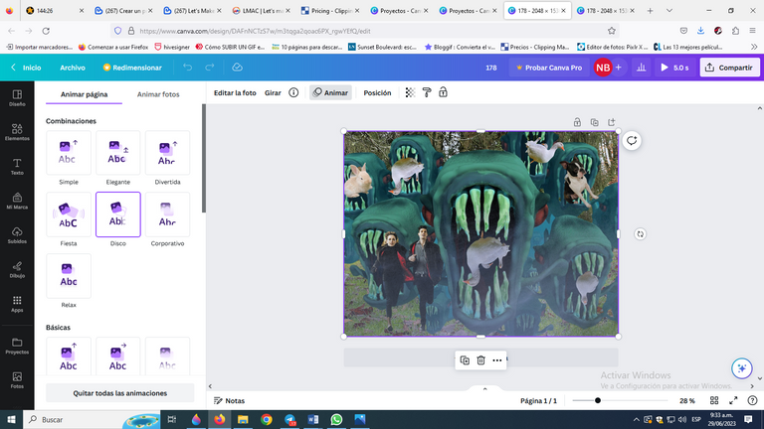Open the Dibujo drawing panel

coord(17,269)
